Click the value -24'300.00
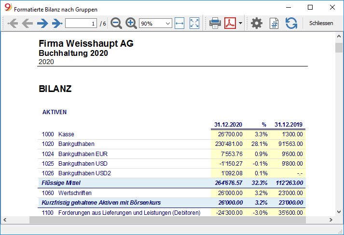 [229, 212]
